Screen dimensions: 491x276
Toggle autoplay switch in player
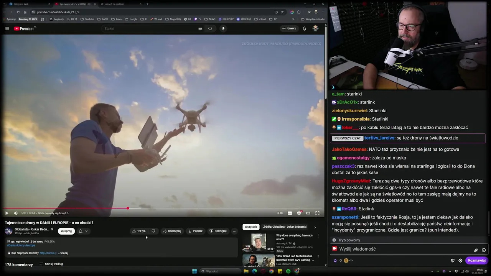(x=280, y=213)
